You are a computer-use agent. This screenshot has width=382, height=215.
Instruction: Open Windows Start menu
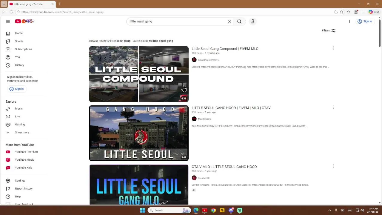click(x=143, y=210)
